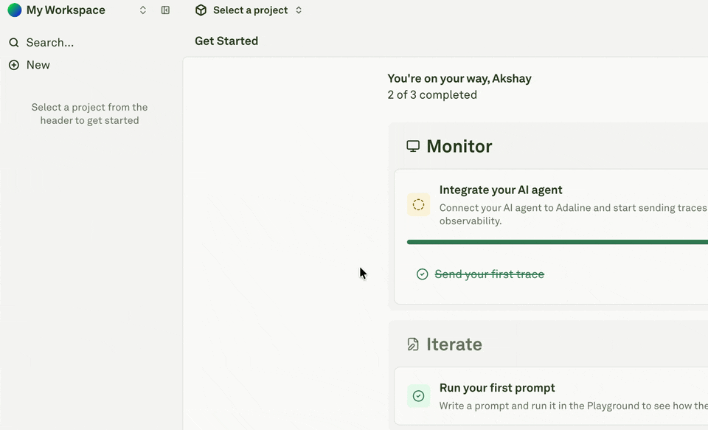The image size is (708, 430).
Task: Click the magnifier search icon
Action: coord(14,43)
